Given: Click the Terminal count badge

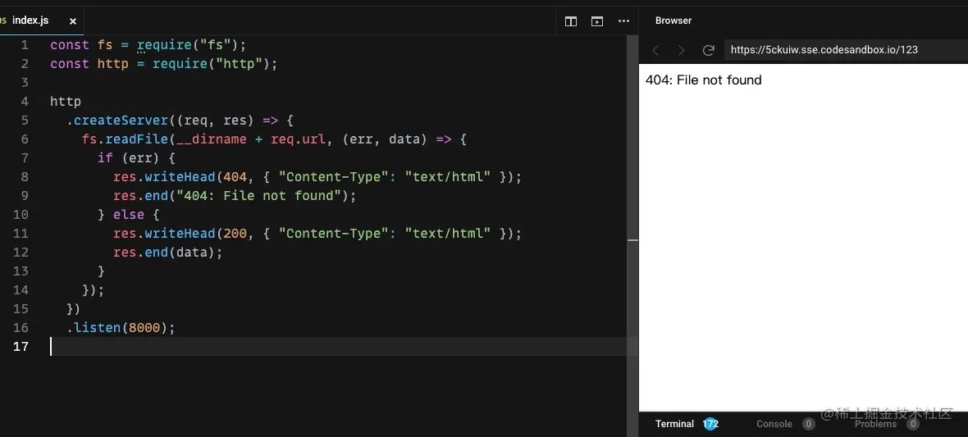Looking at the screenshot, I should pos(710,424).
